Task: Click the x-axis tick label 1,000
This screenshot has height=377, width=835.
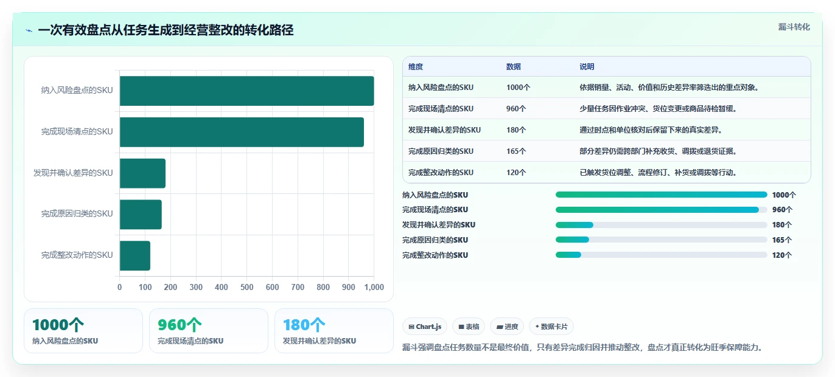Action: click(374, 287)
